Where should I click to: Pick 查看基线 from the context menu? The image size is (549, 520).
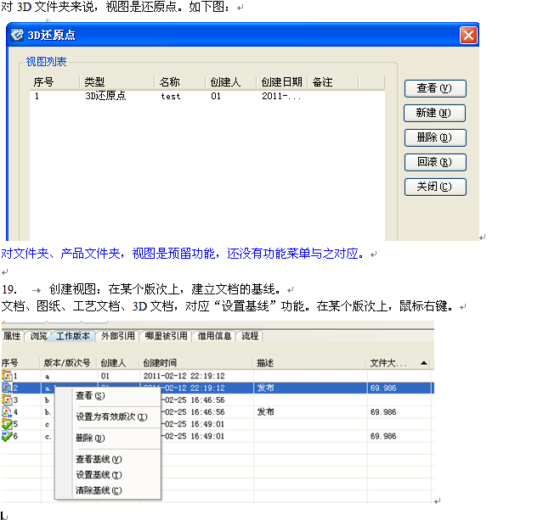[x=99, y=459]
